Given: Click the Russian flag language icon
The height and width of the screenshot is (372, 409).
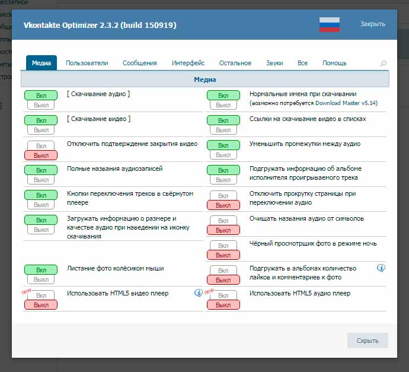Looking at the screenshot, I should [x=330, y=24].
